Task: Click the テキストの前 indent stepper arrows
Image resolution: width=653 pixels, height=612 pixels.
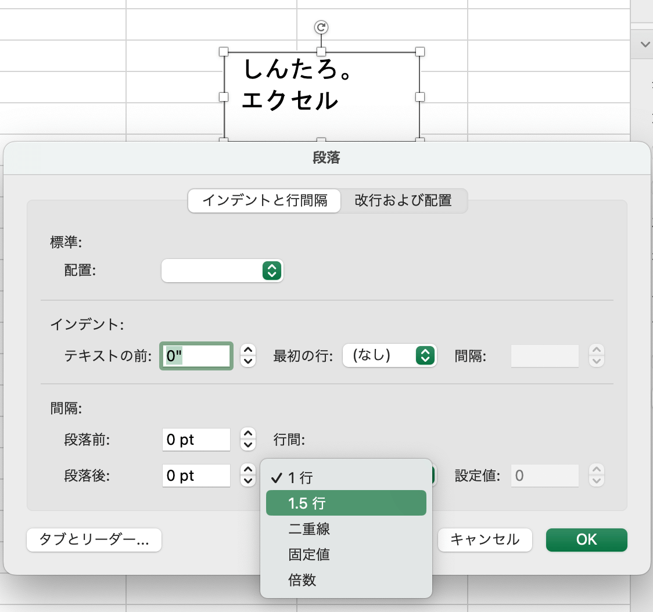Action: [x=248, y=355]
